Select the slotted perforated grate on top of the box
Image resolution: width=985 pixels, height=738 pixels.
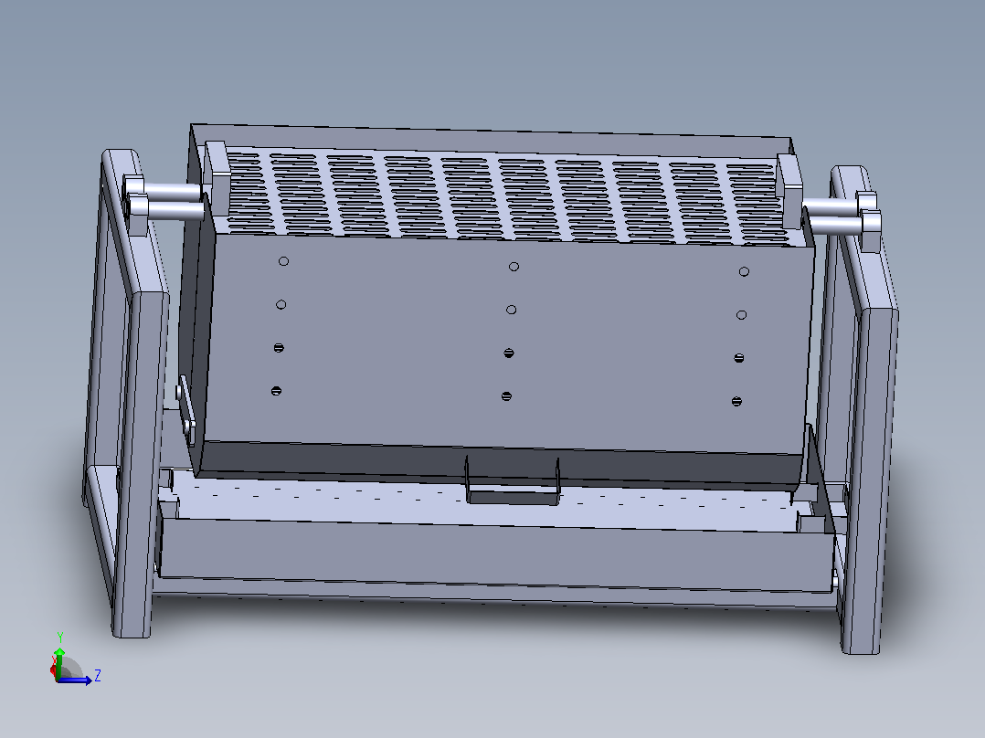(503, 196)
